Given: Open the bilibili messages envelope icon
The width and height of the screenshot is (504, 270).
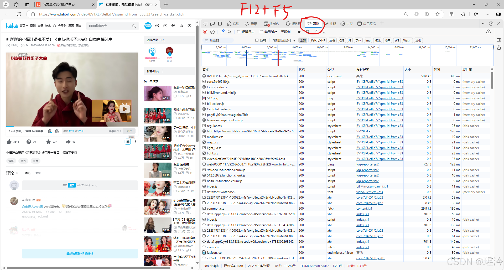Looking at the screenshot, I should pos(165,26).
